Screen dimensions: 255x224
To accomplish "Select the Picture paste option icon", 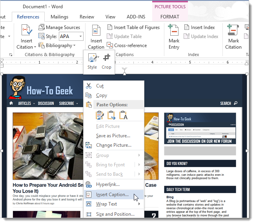I will [x=111, y=115].
